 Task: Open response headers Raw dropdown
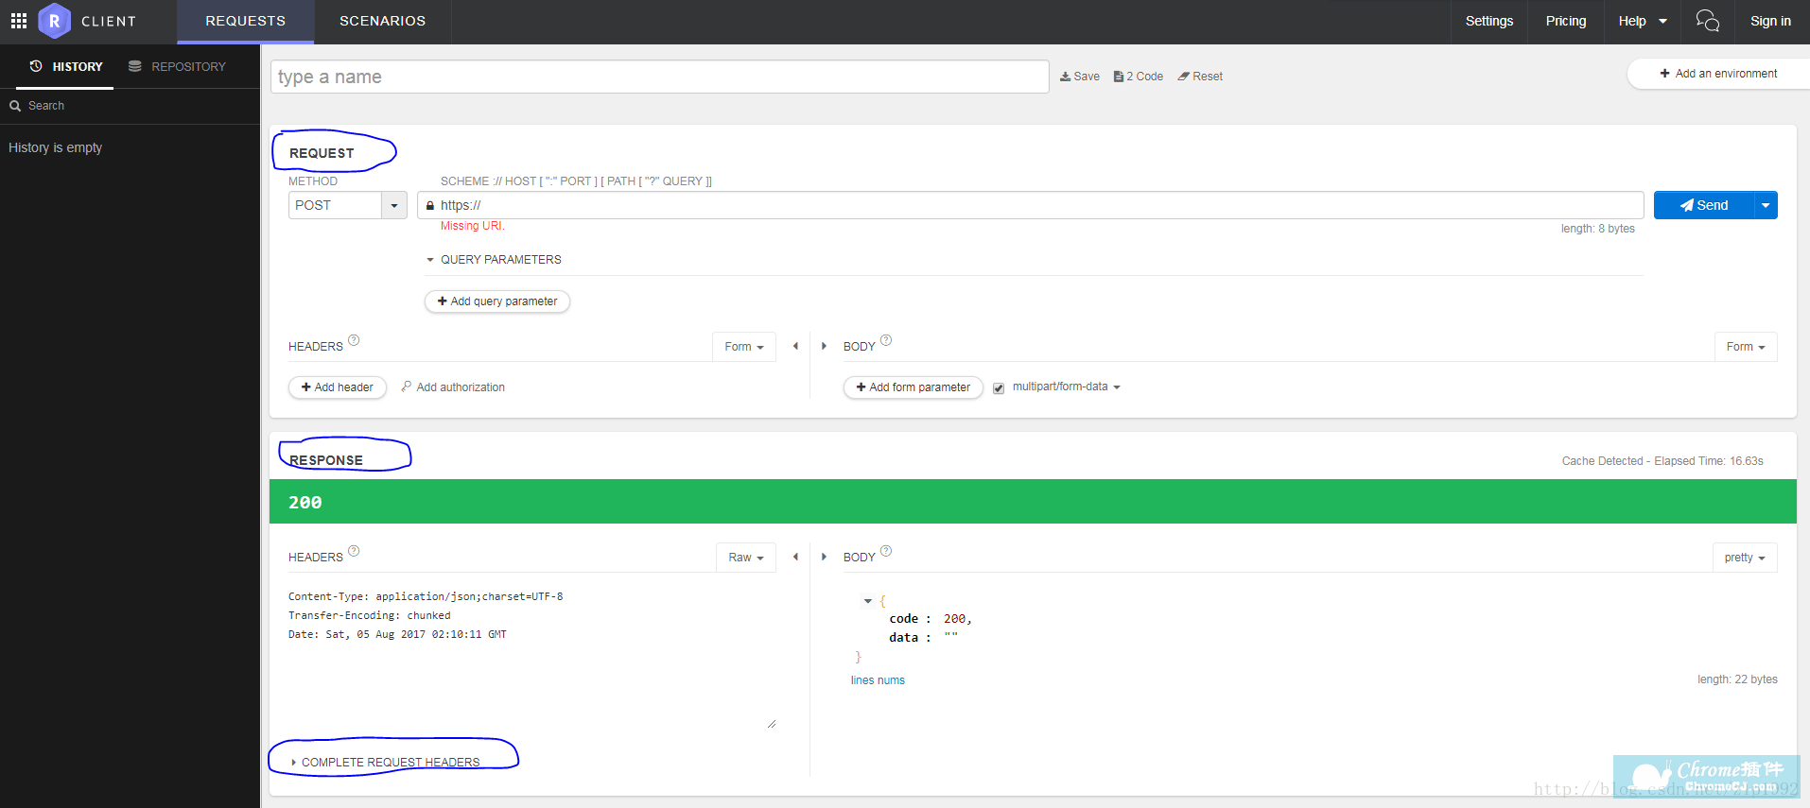pos(745,558)
